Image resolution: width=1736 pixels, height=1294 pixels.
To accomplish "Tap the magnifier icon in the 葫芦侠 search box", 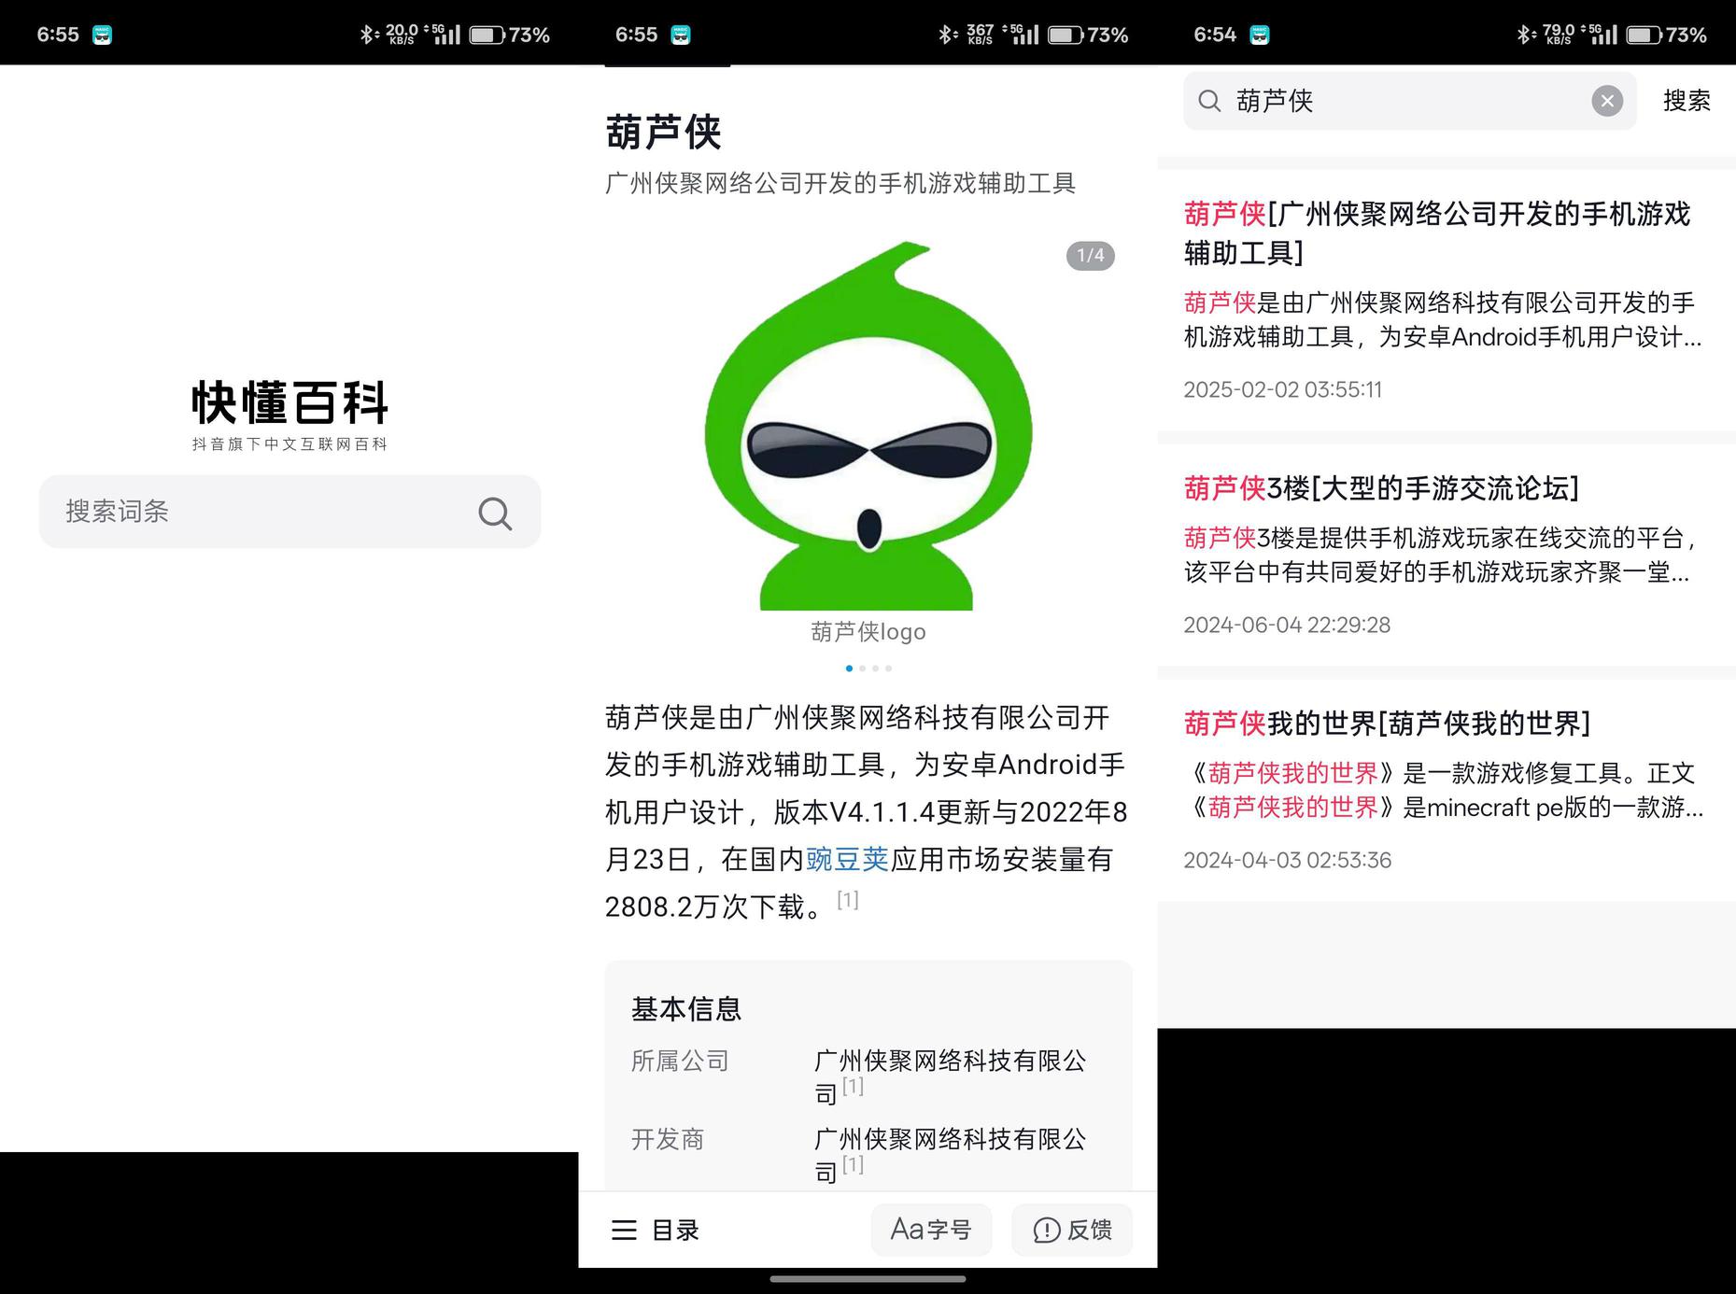I will pyautogui.click(x=1209, y=101).
